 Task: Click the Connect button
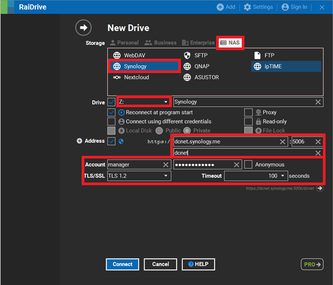point(122,264)
